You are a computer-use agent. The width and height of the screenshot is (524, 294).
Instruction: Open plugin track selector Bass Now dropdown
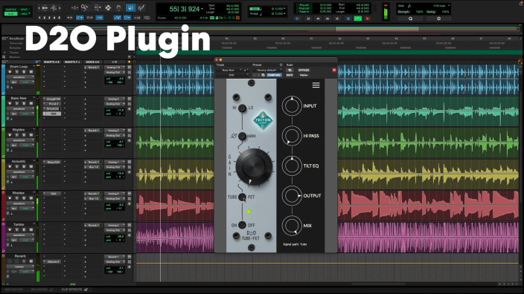pyautogui.click(x=229, y=71)
